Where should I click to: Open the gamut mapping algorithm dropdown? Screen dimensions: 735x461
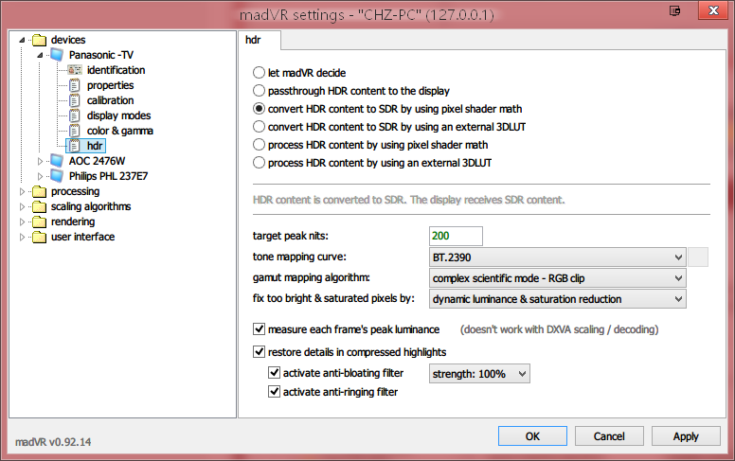coord(557,278)
